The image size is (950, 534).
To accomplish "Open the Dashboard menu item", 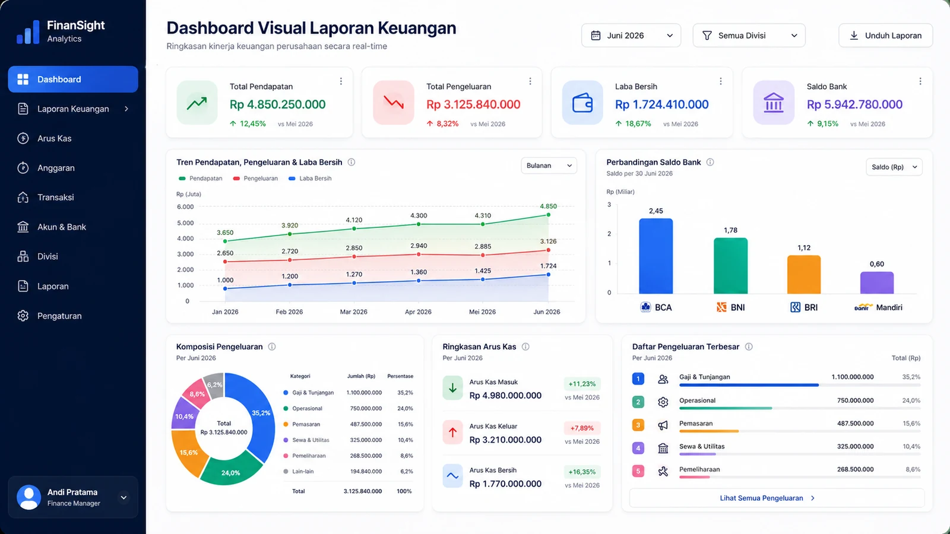I will (73, 79).
